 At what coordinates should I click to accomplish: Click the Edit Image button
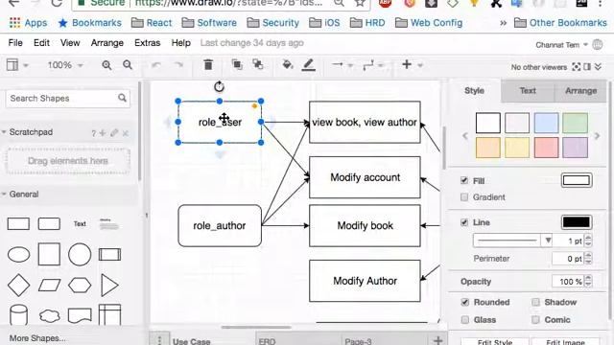click(565, 341)
